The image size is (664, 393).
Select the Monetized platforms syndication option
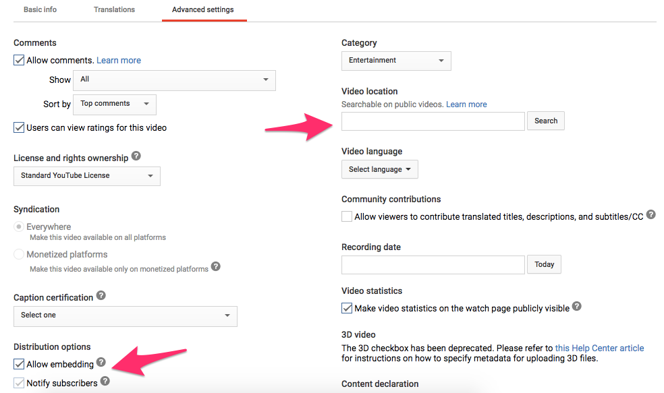(x=19, y=254)
